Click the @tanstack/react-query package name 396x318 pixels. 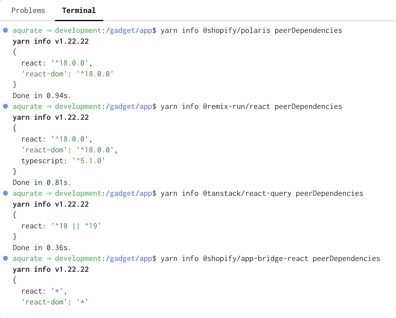tap(247, 193)
